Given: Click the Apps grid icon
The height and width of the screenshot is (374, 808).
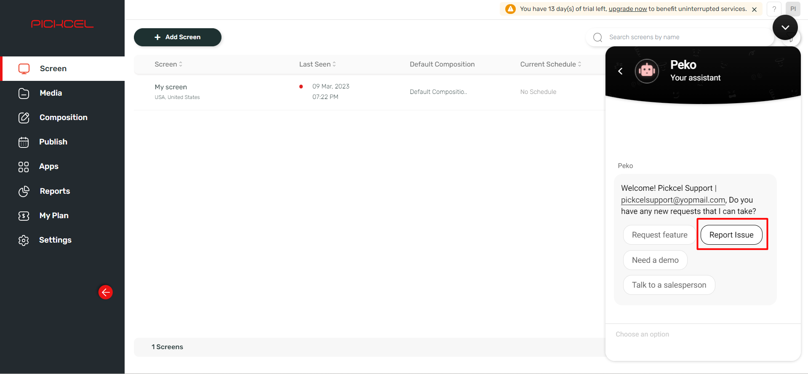Looking at the screenshot, I should coord(24,167).
